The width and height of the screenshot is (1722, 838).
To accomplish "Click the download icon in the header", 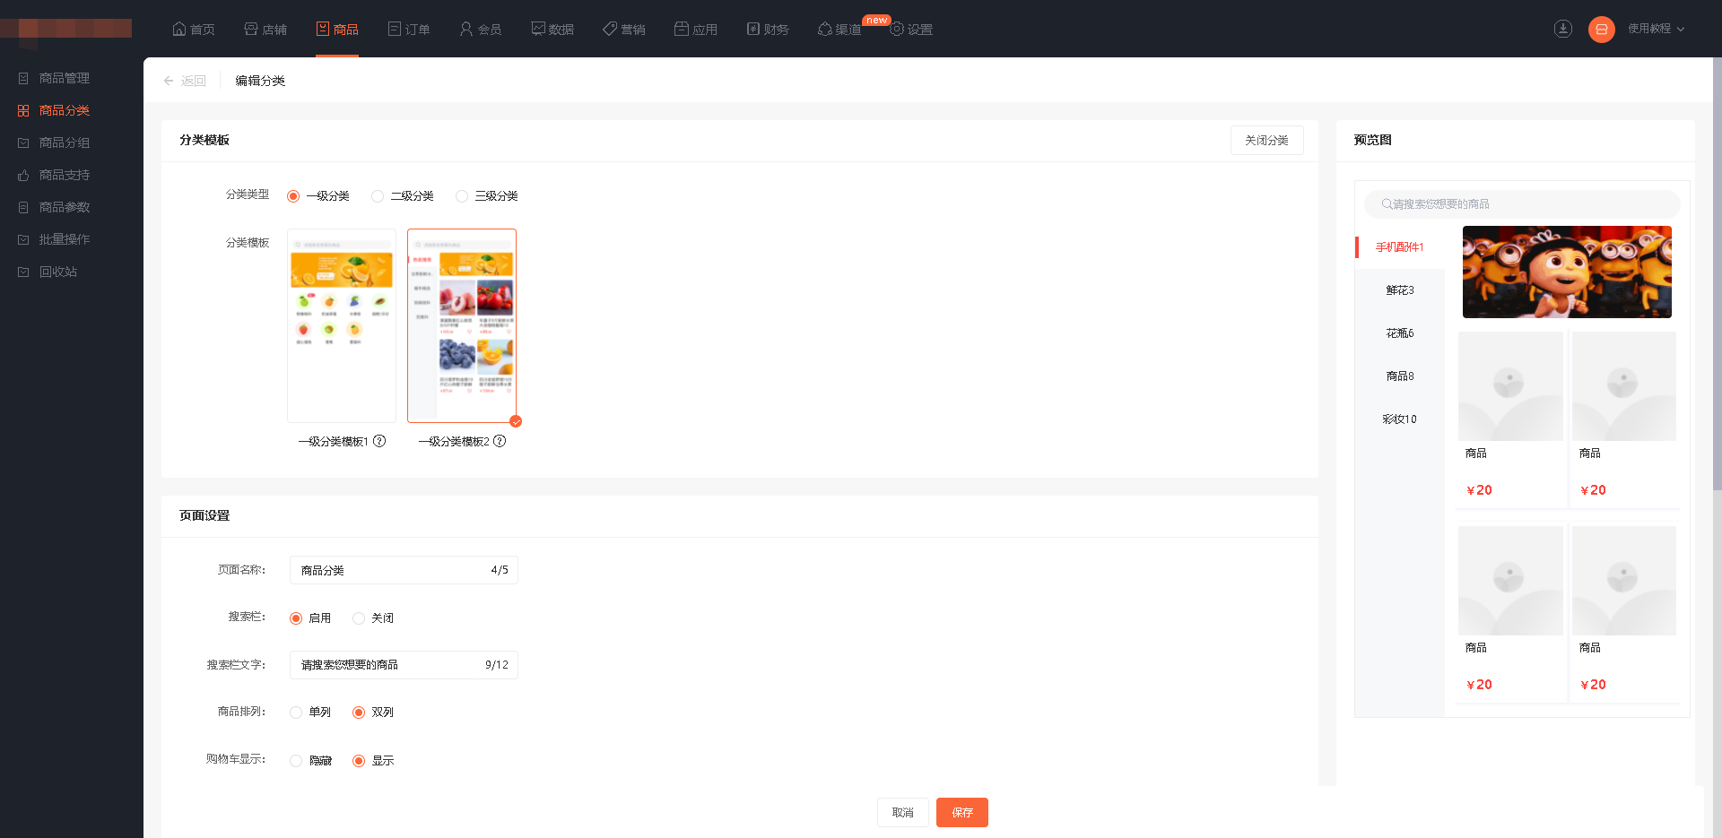I will (x=1563, y=29).
